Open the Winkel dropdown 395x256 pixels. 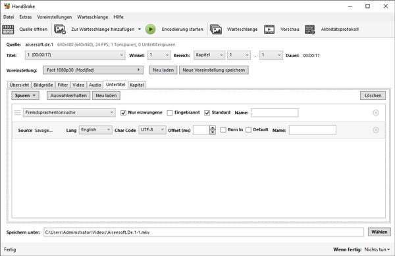(159, 55)
